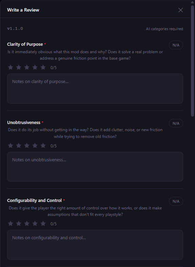
Task: Rate Clarity of Purpose one star
Action: tap(11, 67)
